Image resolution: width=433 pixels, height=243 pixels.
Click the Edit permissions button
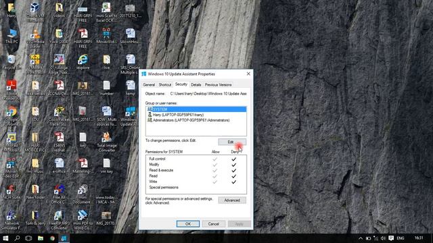(x=232, y=142)
